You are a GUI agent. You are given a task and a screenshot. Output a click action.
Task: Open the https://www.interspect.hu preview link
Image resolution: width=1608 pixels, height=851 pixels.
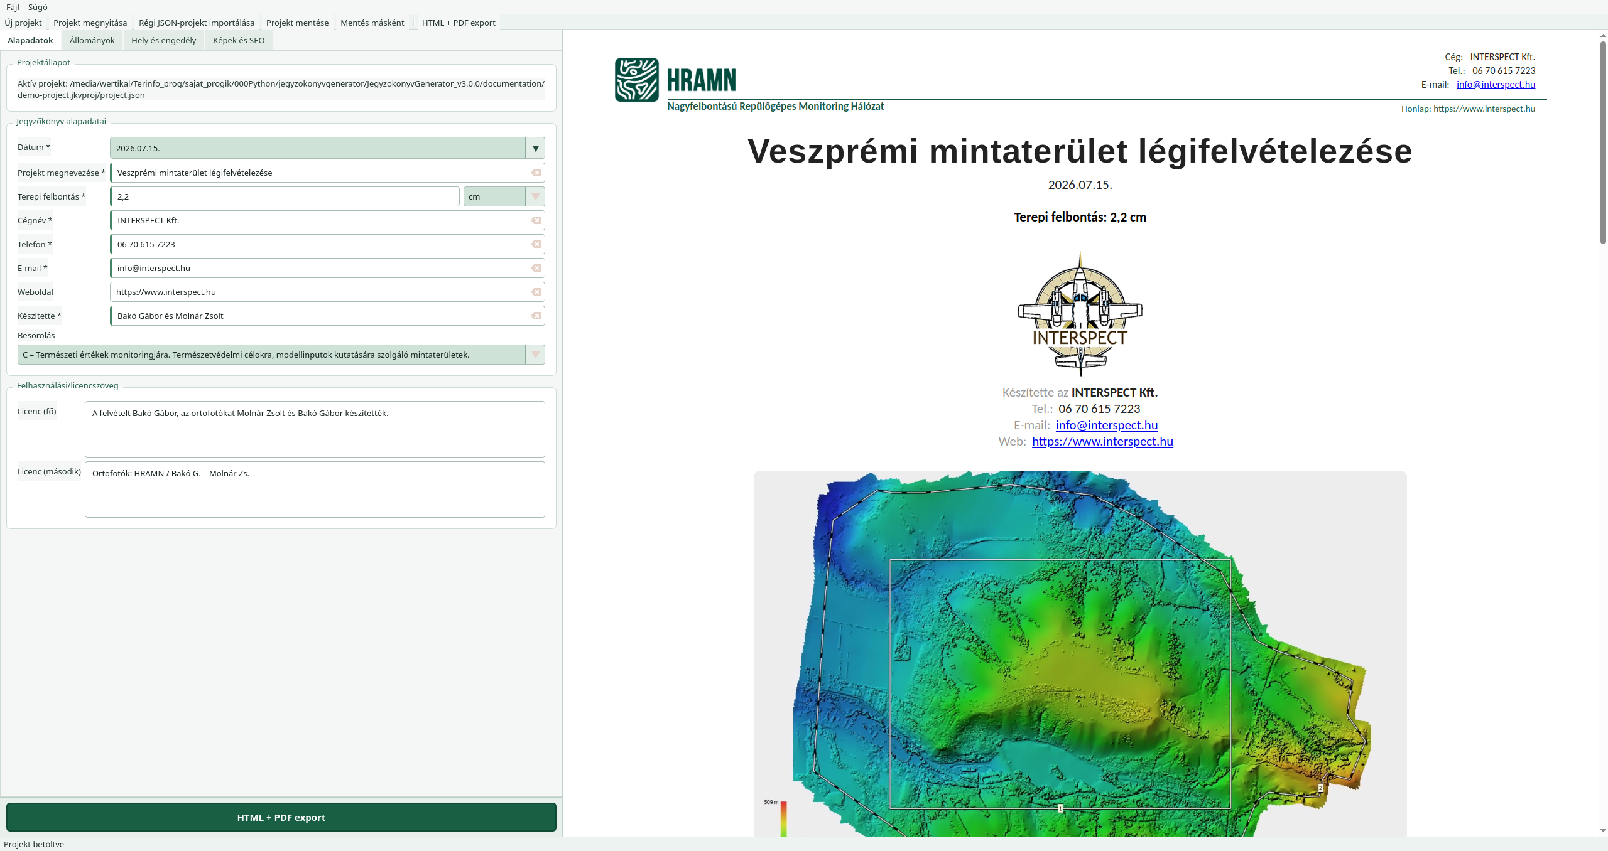coord(1102,441)
